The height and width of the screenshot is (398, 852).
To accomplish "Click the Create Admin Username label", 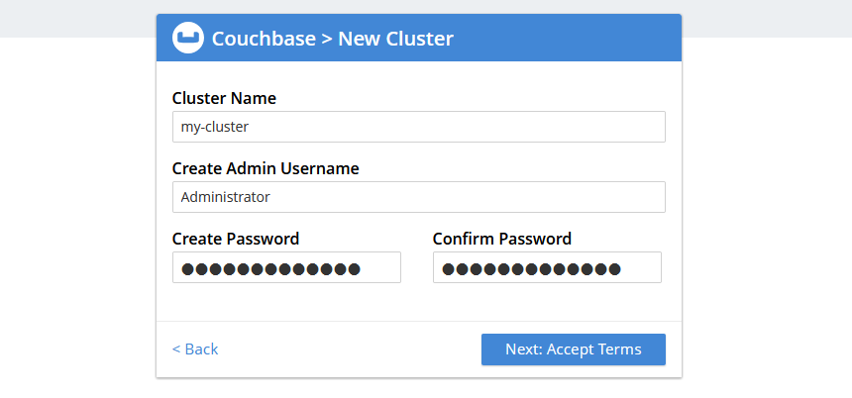I will [x=266, y=168].
